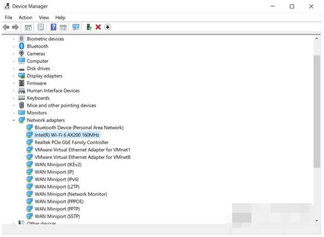Open the Action menu
The height and width of the screenshot is (237, 324).
tap(25, 17)
